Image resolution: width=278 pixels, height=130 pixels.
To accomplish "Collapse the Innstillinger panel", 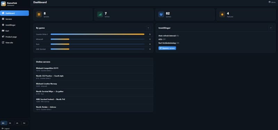I will tap(271, 28).
